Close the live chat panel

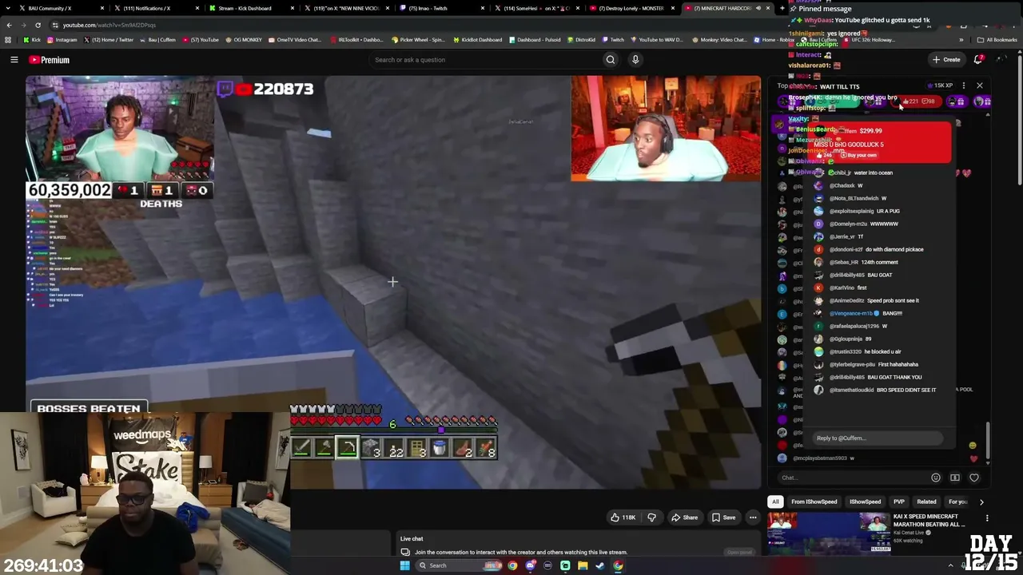(979, 85)
